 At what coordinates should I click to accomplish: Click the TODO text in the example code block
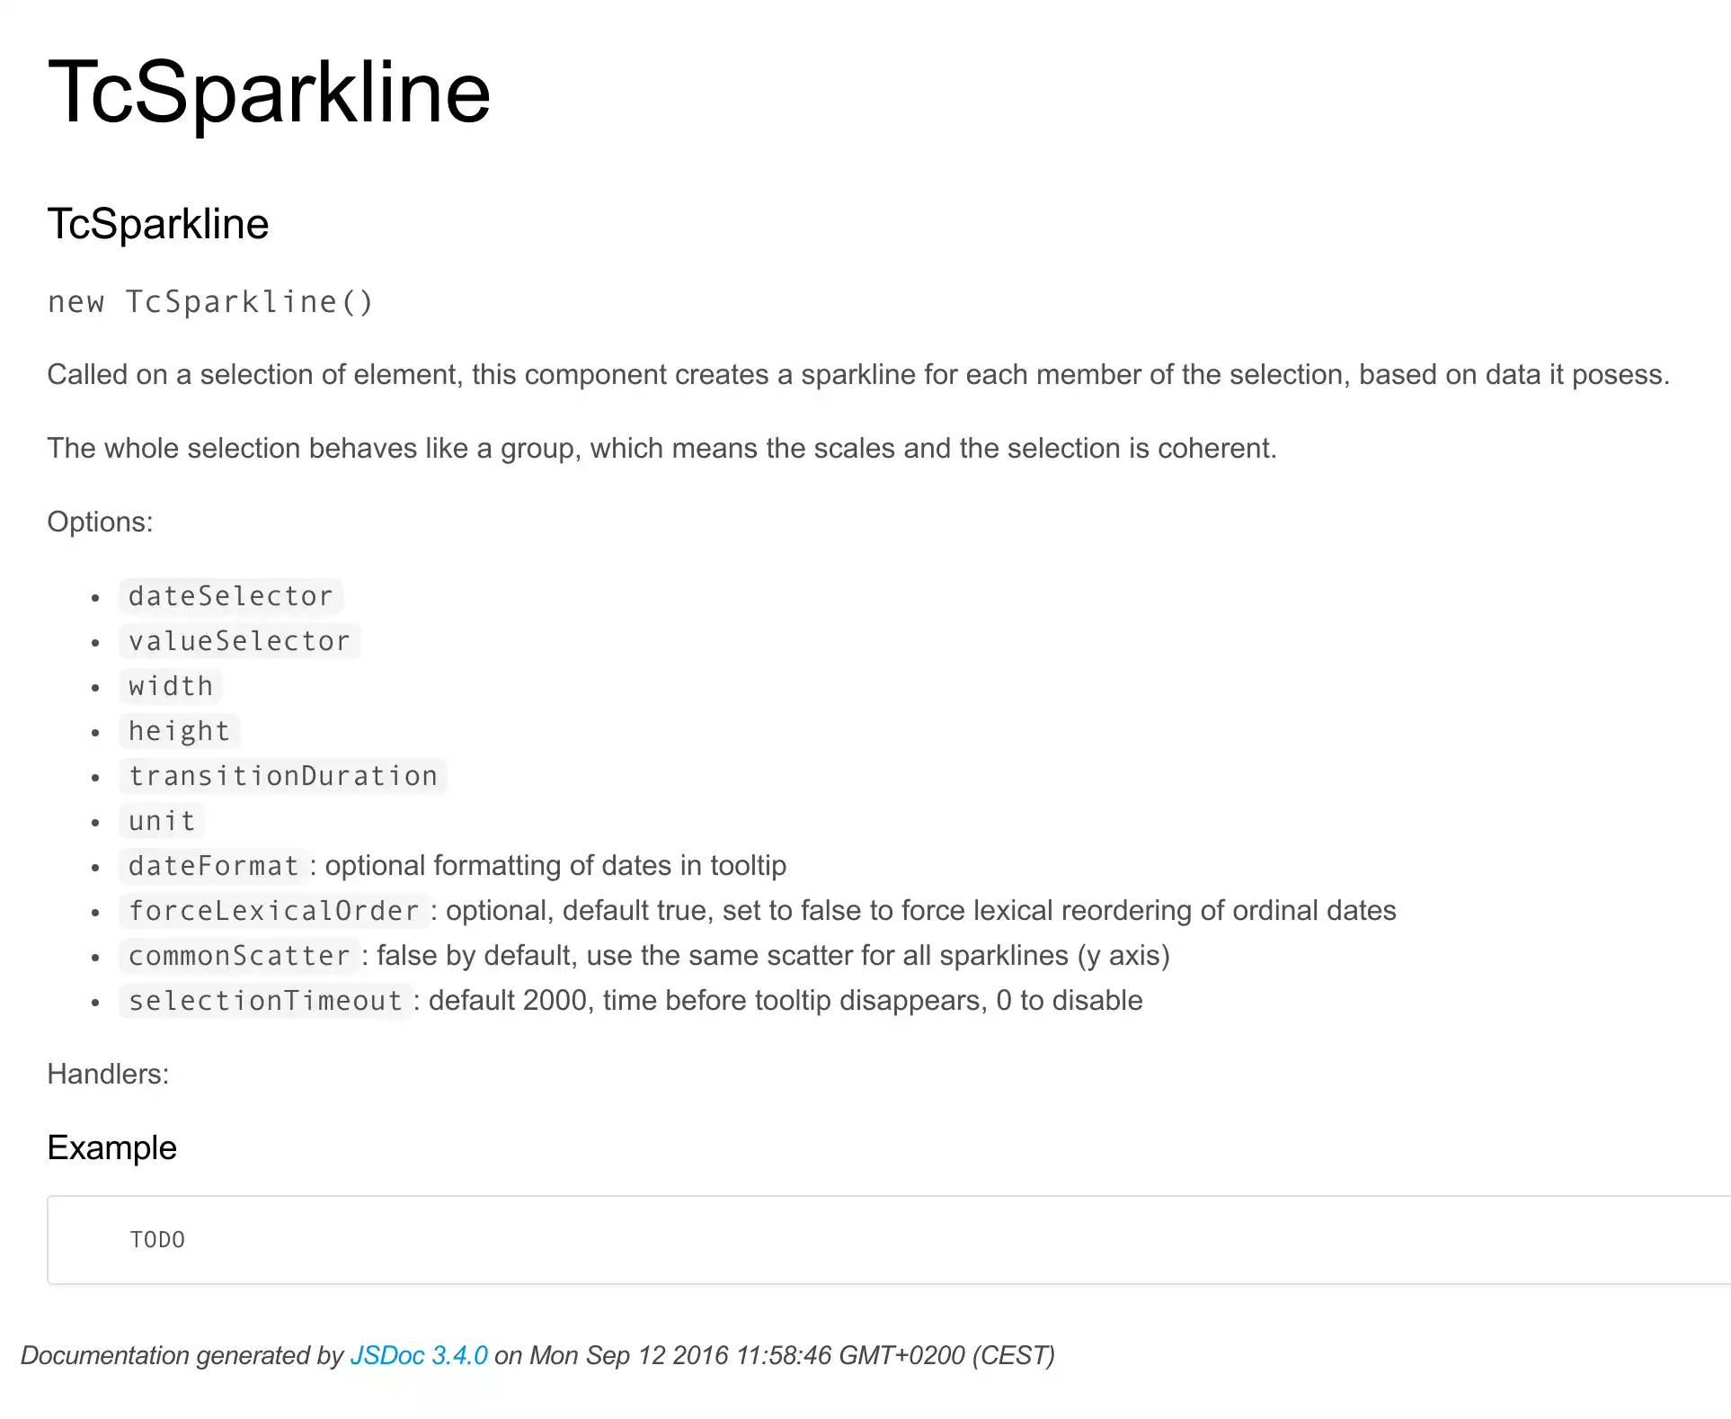point(157,1240)
